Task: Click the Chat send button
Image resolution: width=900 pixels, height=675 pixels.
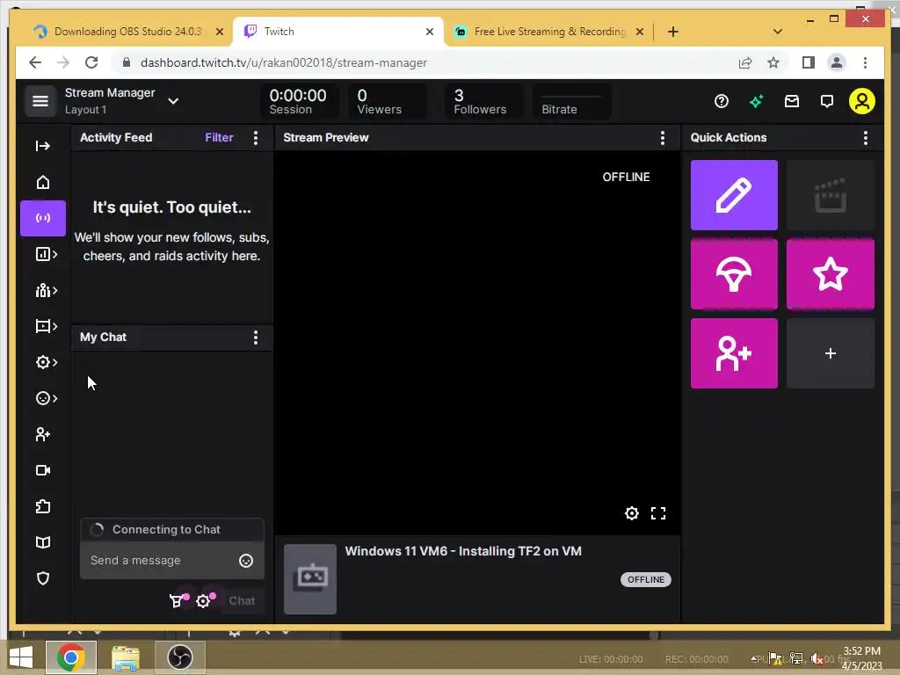Action: pos(242,601)
